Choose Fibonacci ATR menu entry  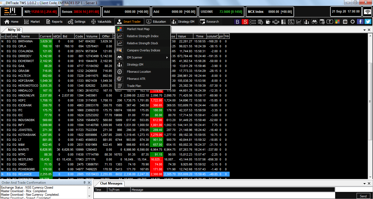(136, 79)
